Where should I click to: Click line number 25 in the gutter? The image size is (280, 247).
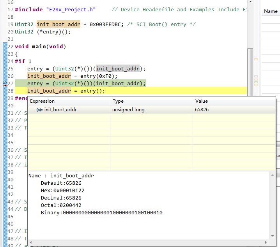(11, 69)
